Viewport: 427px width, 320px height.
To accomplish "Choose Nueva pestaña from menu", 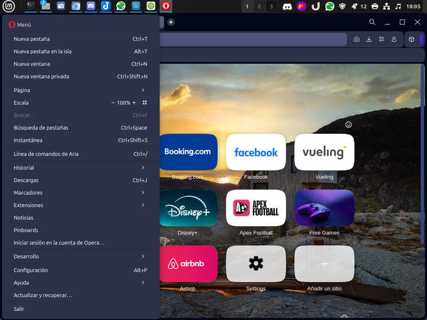I will pyautogui.click(x=81, y=39).
